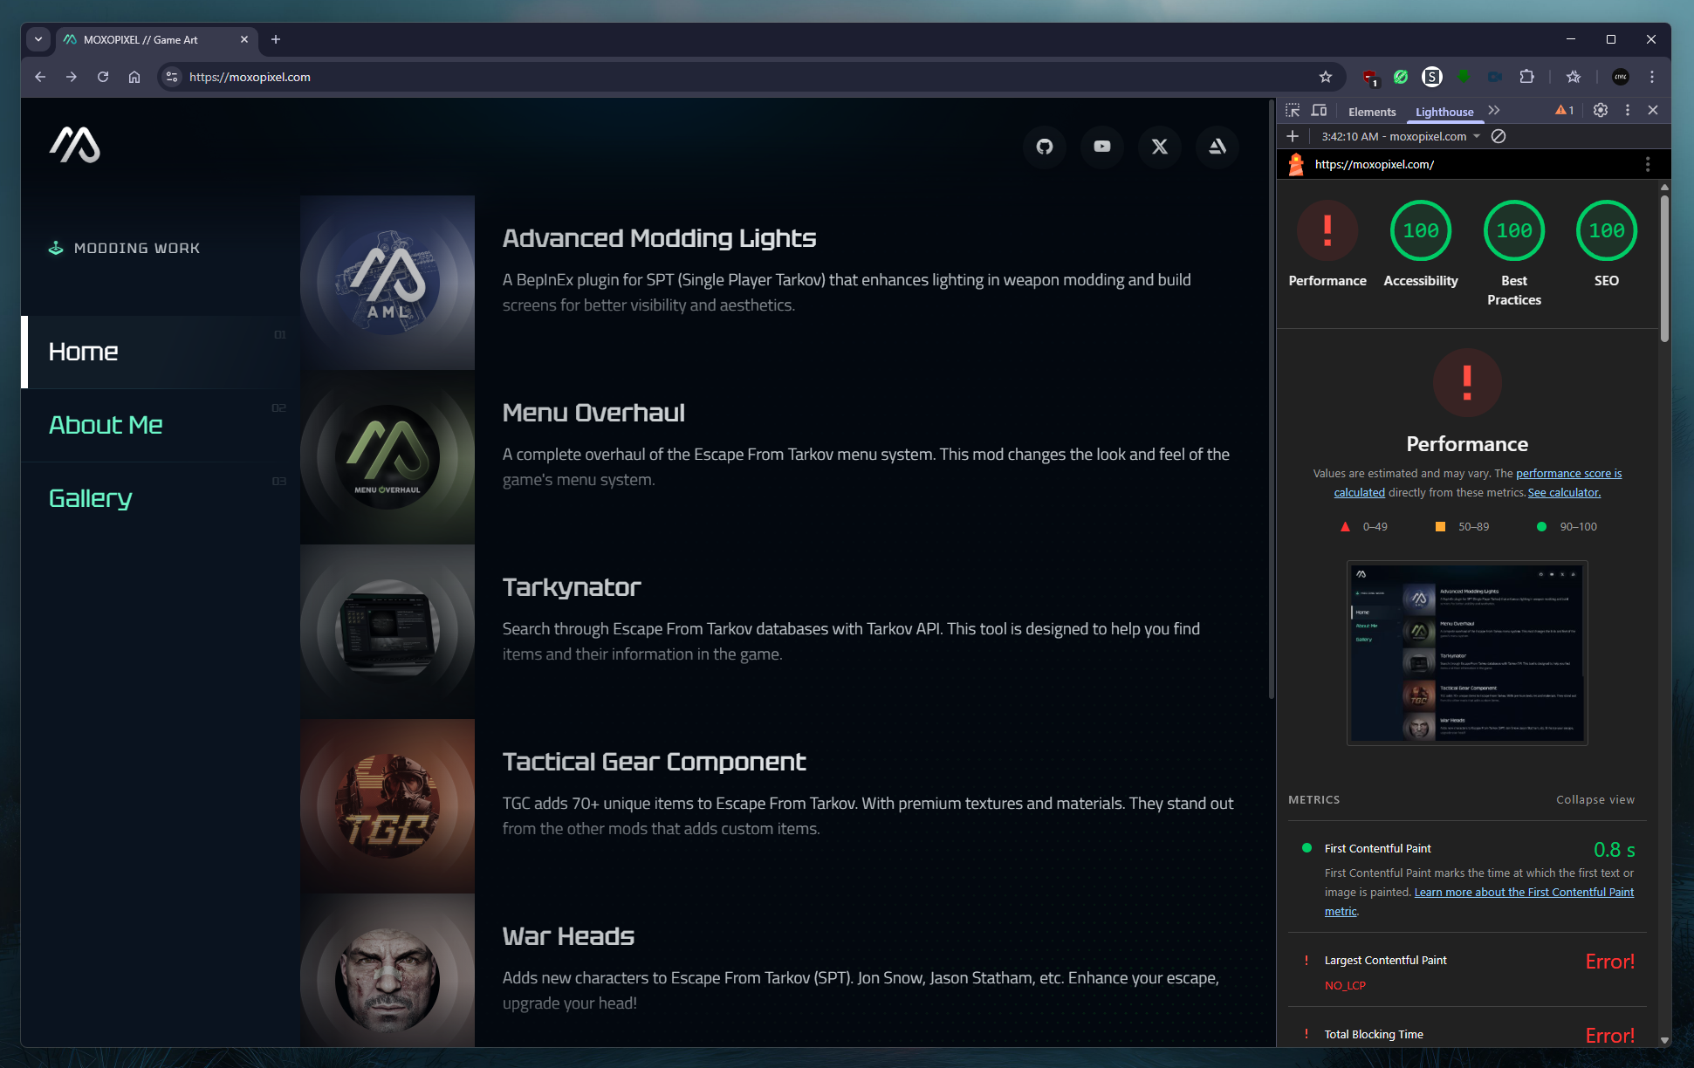Navigate to the Home menu item
The image size is (1694, 1068).
161,352
